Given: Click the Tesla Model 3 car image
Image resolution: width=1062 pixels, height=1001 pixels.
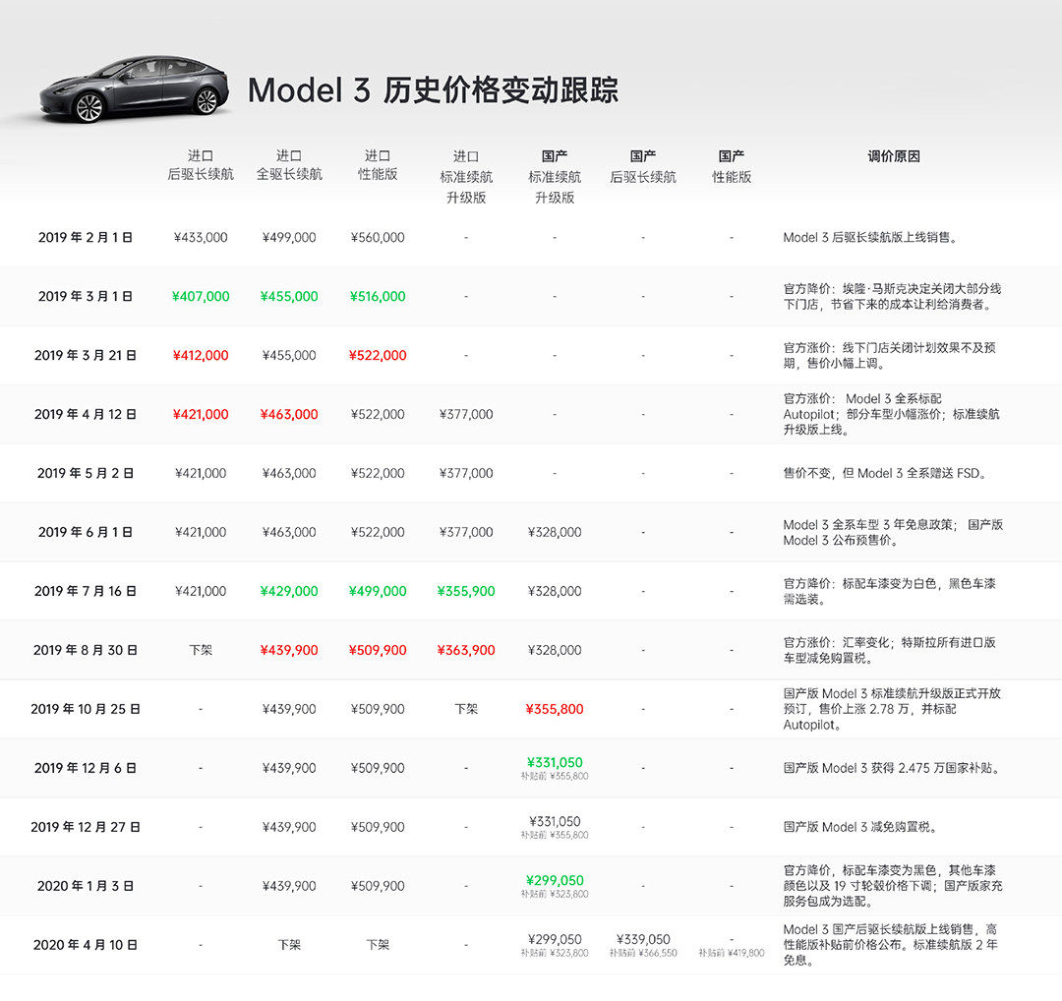Looking at the screenshot, I should click(x=135, y=89).
